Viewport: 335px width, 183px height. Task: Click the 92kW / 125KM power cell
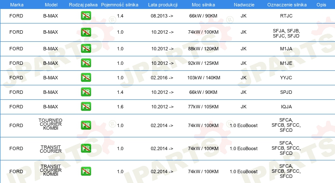coord(203,63)
